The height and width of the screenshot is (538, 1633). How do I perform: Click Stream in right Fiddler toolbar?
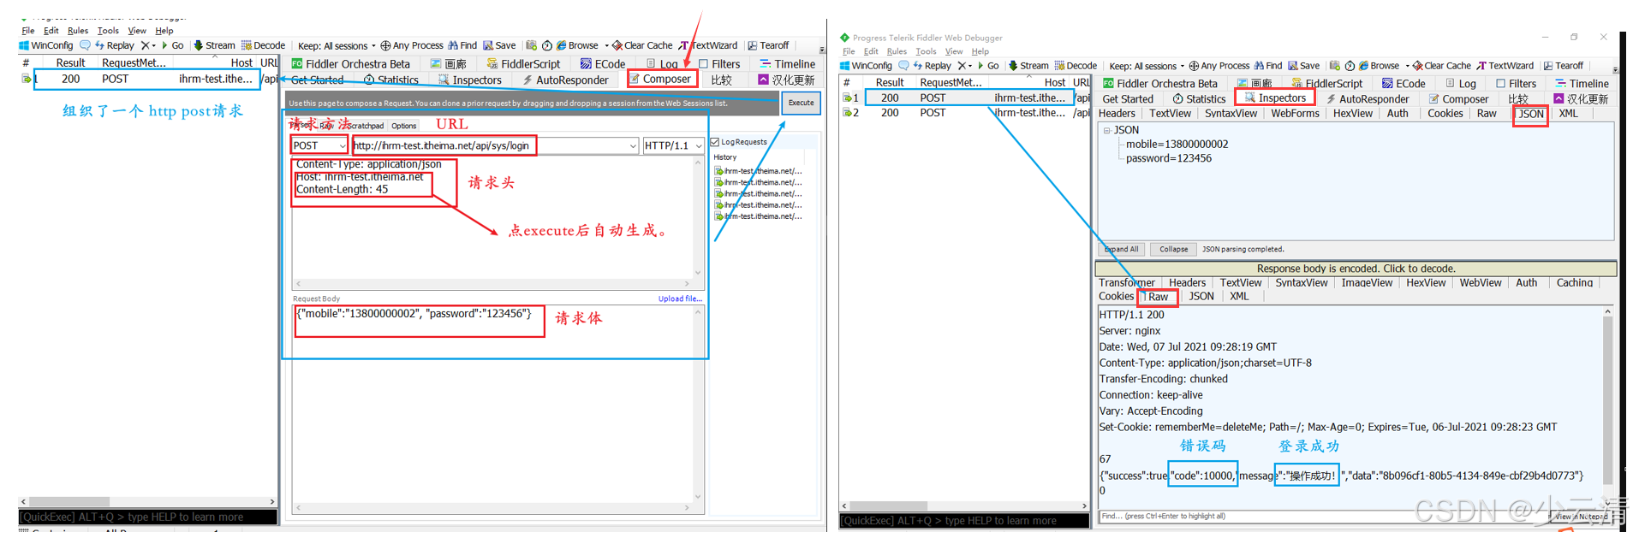1028,66
